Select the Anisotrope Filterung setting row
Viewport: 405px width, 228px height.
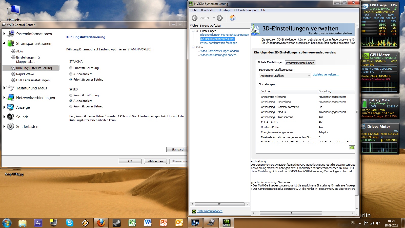tap(307, 97)
